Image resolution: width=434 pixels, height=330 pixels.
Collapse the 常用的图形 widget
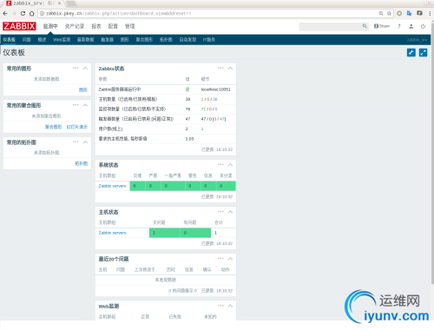pyautogui.click(x=85, y=68)
